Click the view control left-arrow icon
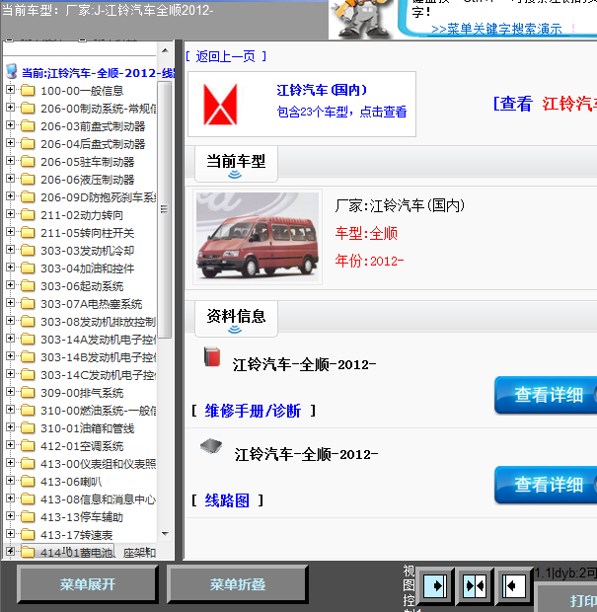 coord(513,585)
